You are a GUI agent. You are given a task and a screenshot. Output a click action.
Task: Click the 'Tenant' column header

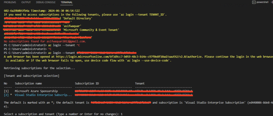pos(140,84)
